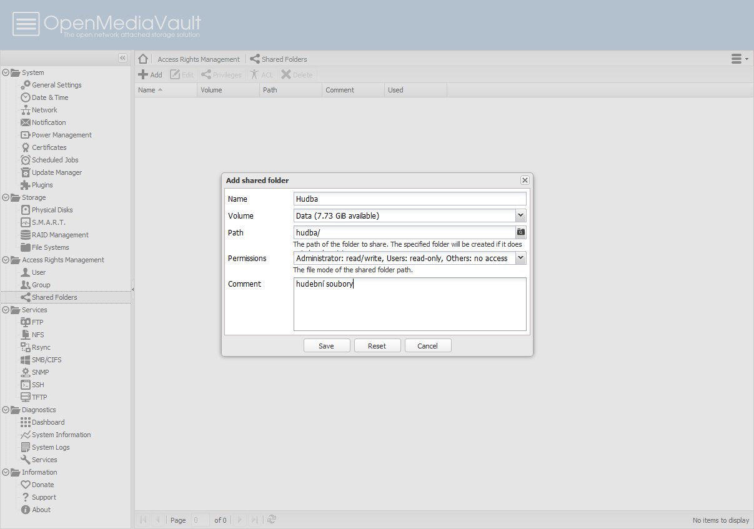
Task: Close the Add shared folder dialog
Action: coord(525,180)
